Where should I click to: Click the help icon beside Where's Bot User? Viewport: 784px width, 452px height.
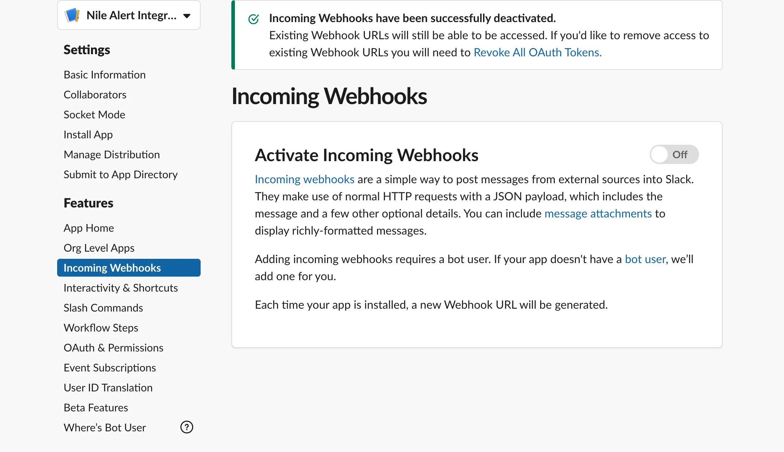pos(187,427)
